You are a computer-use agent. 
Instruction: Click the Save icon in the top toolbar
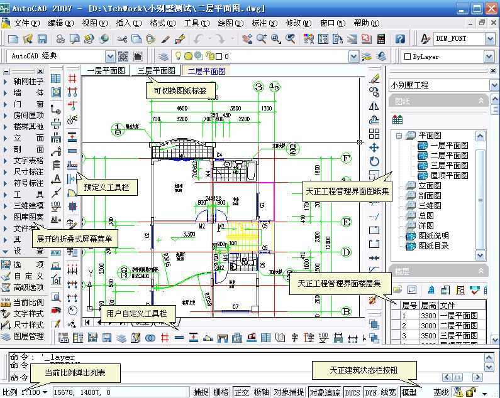pos(42,39)
